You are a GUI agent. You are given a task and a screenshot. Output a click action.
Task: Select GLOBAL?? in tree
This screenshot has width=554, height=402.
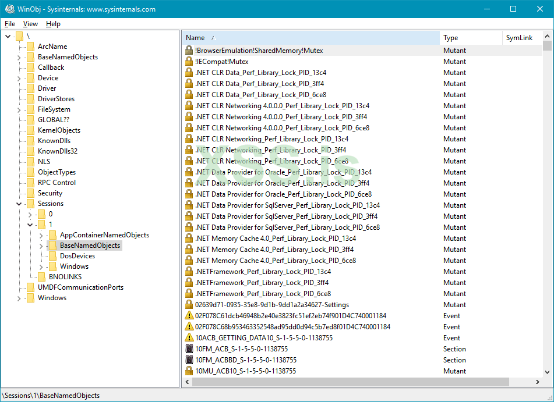(54, 120)
